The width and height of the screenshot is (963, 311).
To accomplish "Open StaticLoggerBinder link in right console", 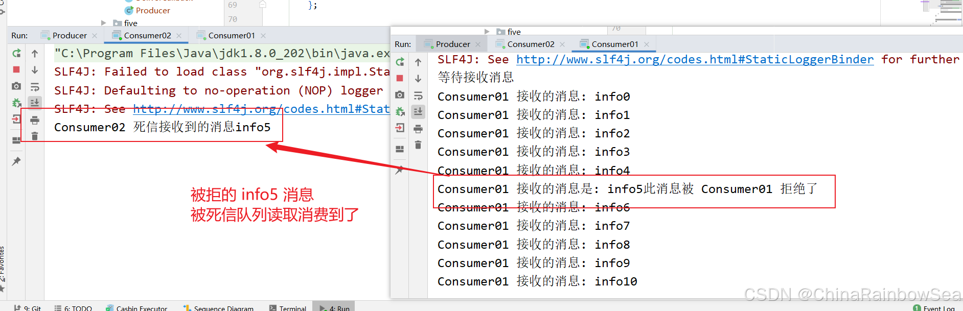I will pyautogui.click(x=695, y=59).
